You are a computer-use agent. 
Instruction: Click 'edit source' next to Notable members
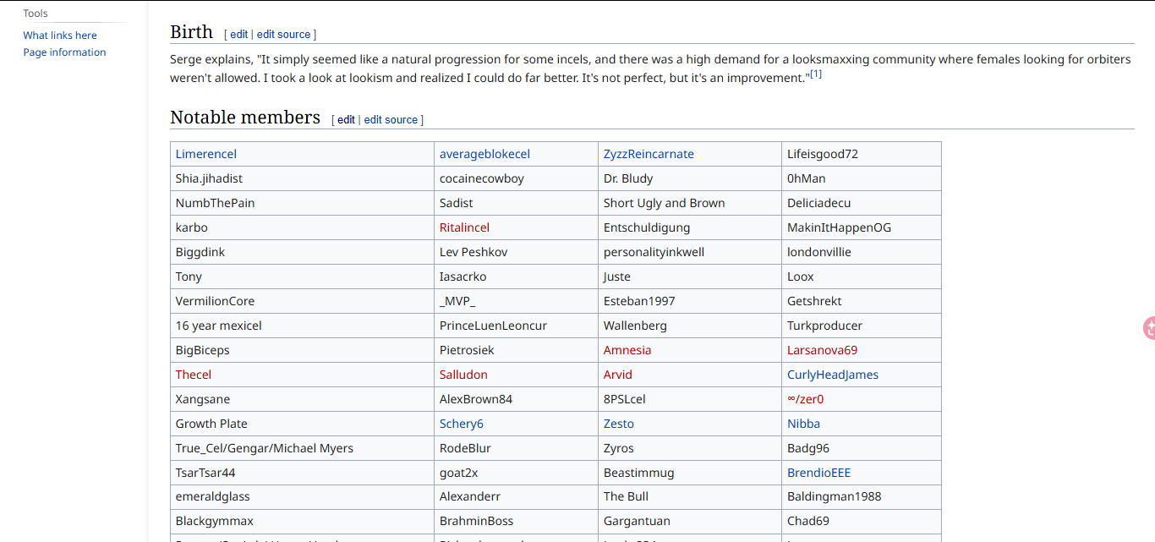[x=391, y=120]
